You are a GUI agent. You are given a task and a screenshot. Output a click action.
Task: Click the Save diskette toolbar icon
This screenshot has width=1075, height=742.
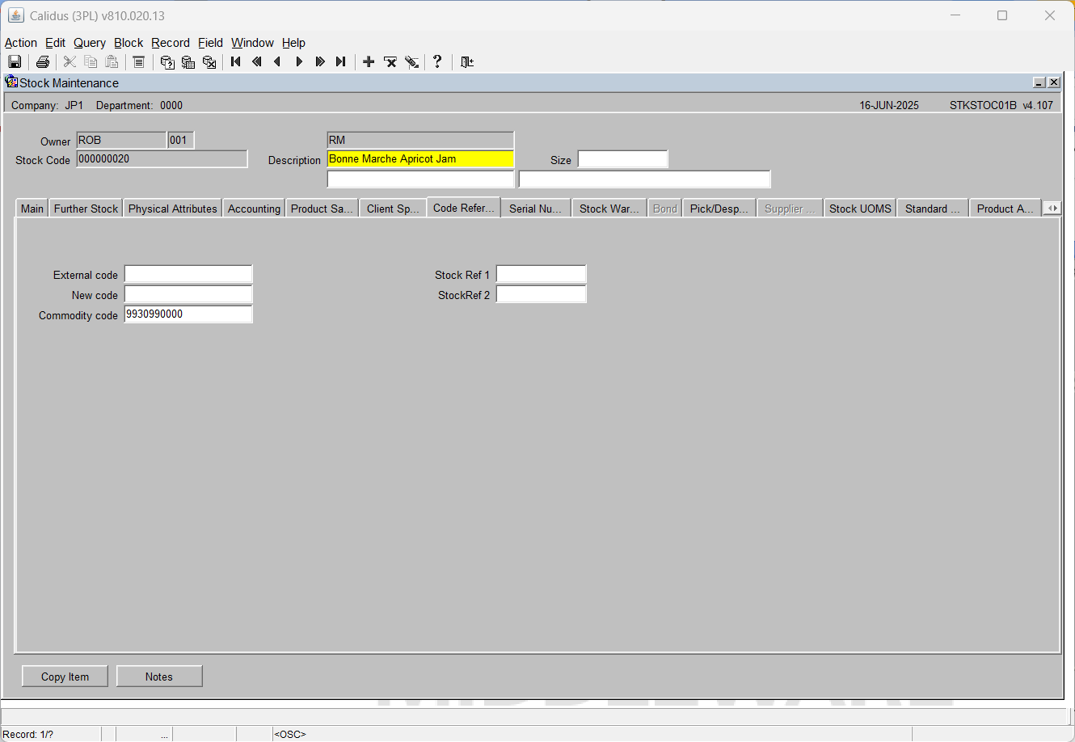pos(15,62)
